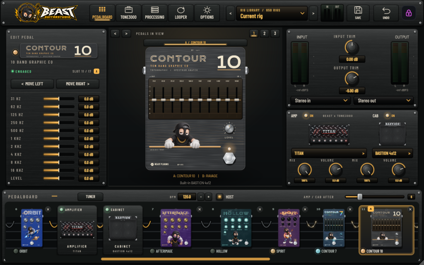424x265 pixels.
Task: Move pedal left in chain
Action: [32, 84]
